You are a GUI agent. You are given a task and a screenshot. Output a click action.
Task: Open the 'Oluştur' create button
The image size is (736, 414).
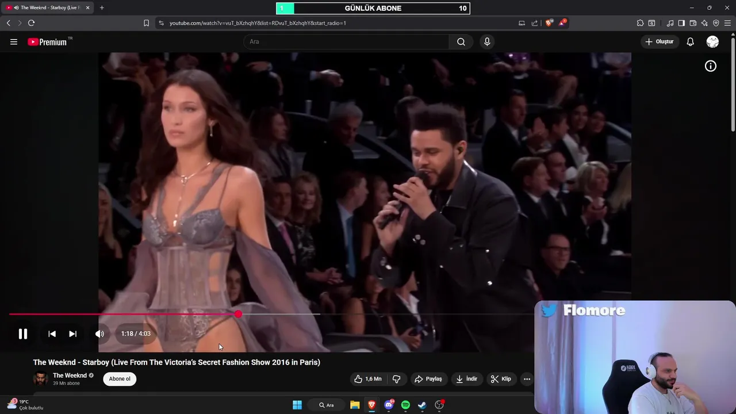tap(659, 41)
